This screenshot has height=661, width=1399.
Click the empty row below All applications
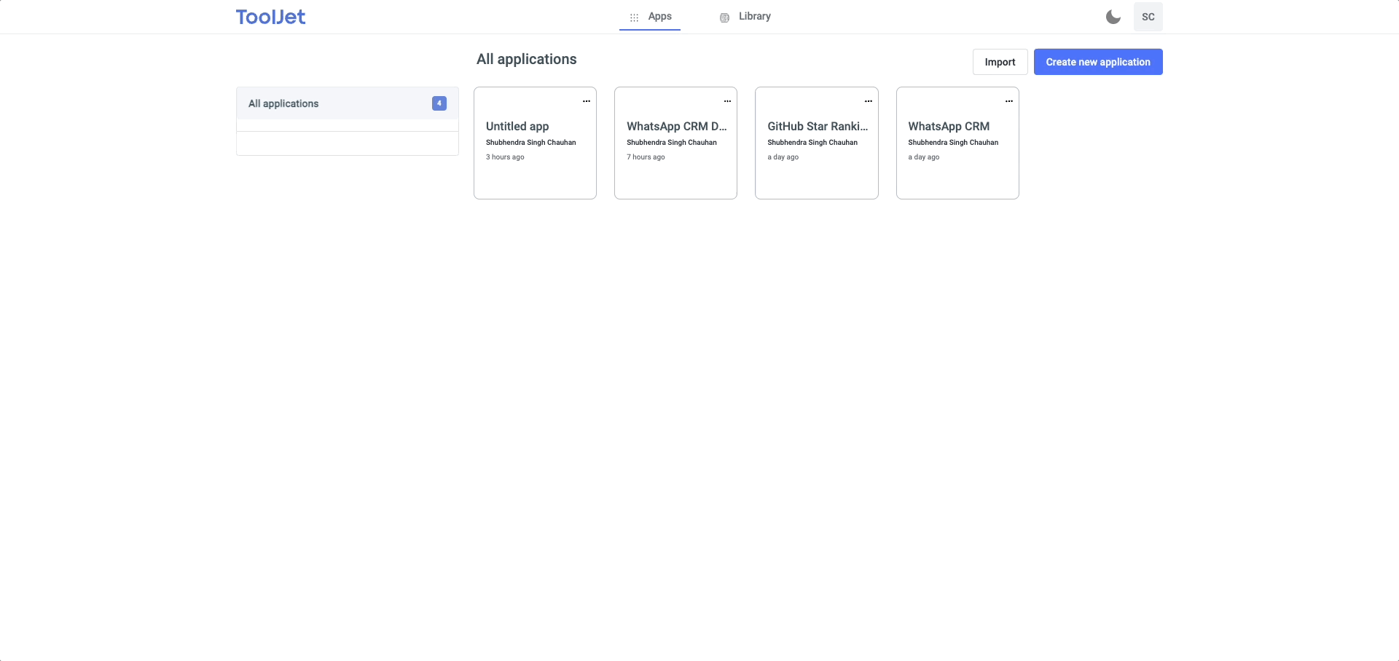(347, 143)
